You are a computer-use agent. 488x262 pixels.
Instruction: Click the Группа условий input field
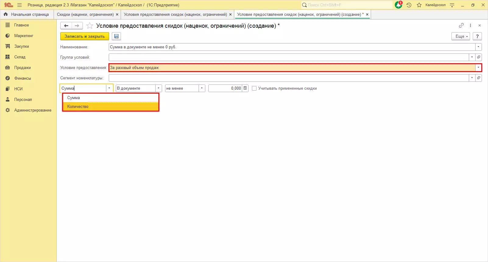click(289, 57)
